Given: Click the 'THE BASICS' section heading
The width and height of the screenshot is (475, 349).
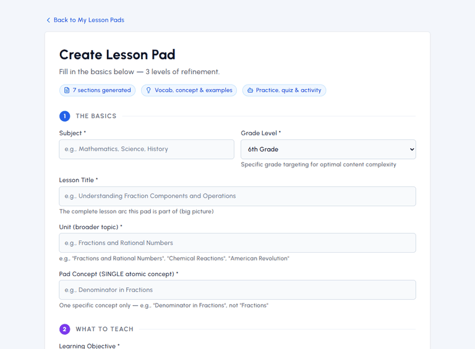Looking at the screenshot, I should pos(96,116).
